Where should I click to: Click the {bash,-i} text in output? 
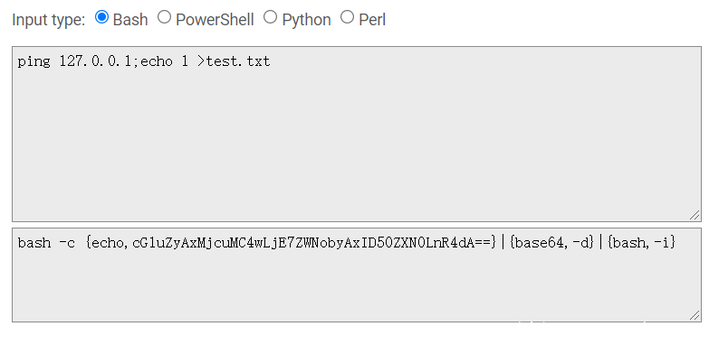pos(641,243)
